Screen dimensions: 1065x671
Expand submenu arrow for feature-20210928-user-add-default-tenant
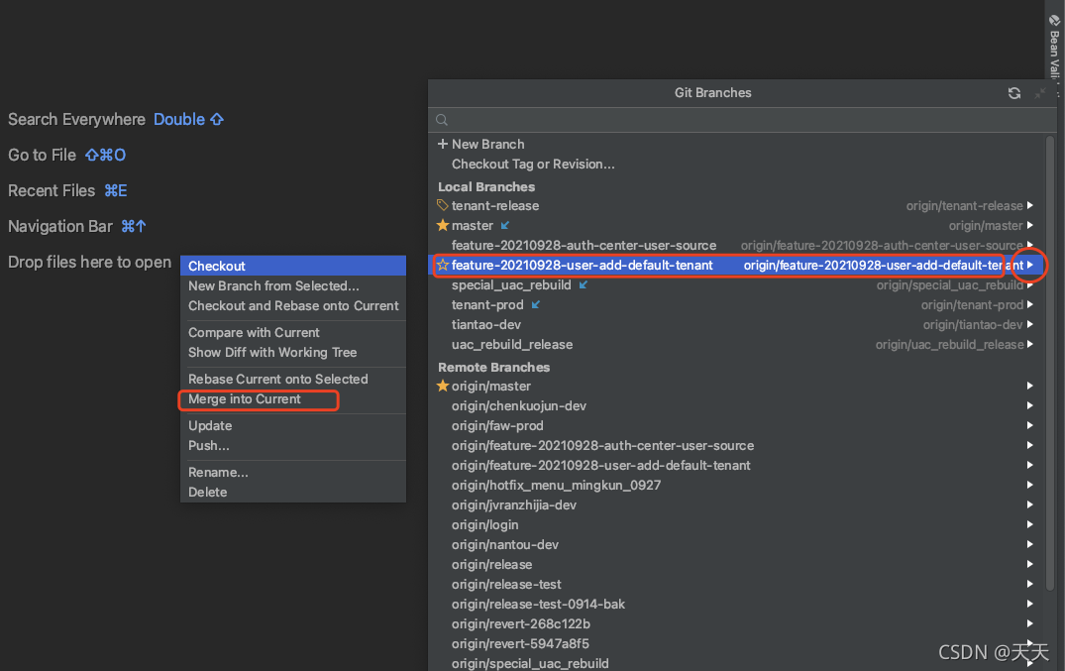[x=1030, y=266]
